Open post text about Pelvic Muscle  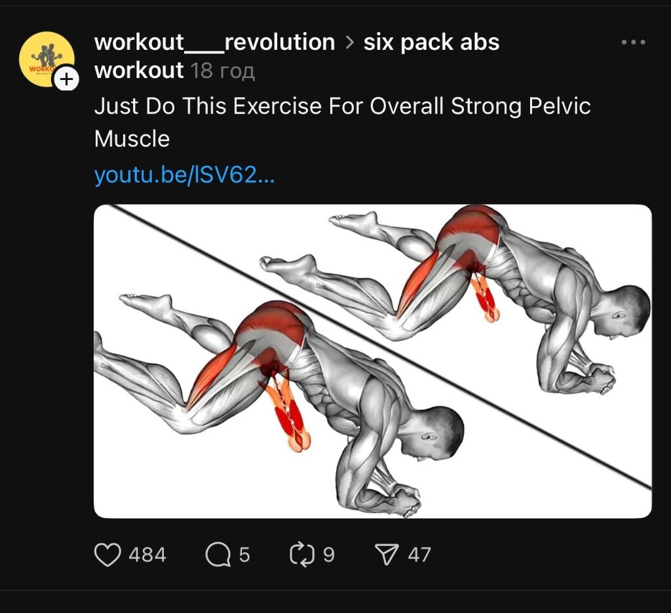tap(342, 123)
